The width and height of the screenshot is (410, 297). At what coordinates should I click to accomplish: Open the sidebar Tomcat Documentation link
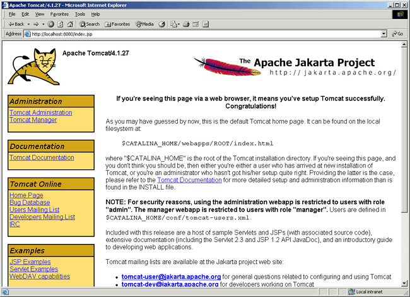[42, 157]
